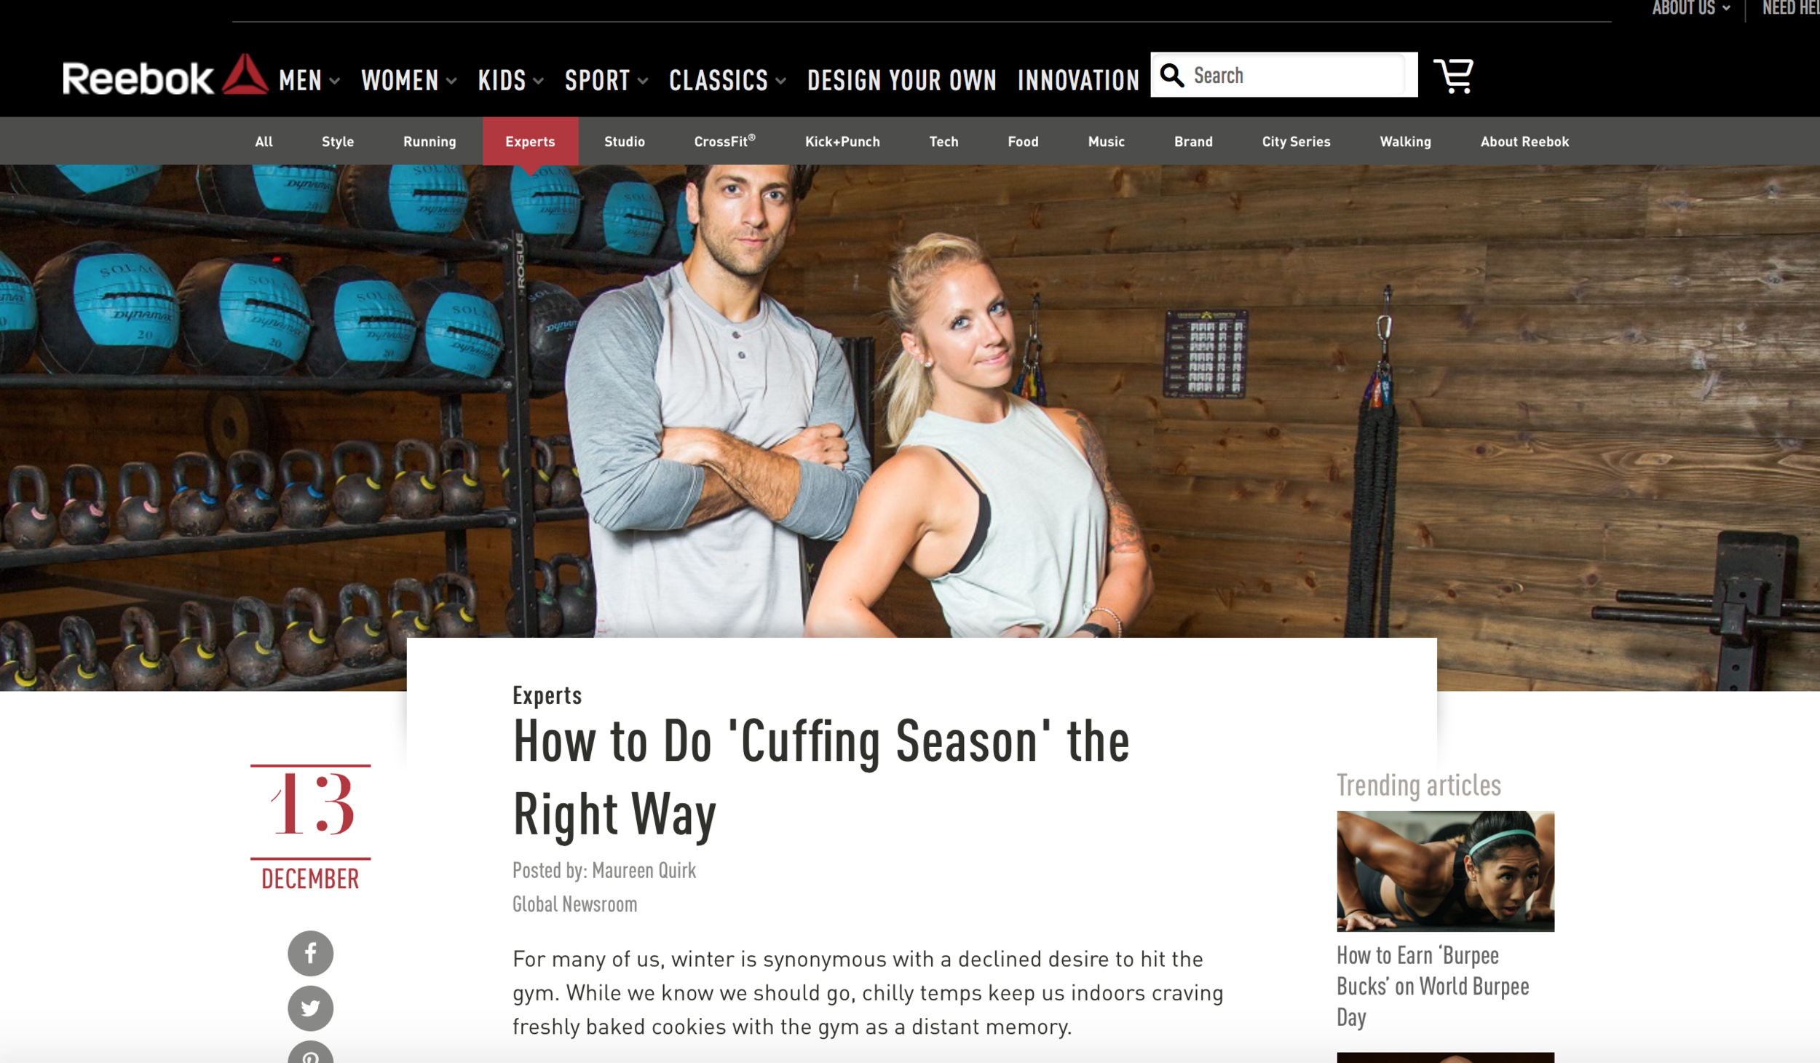Click the search magnifier icon
The image size is (1820, 1063).
coord(1171,75)
